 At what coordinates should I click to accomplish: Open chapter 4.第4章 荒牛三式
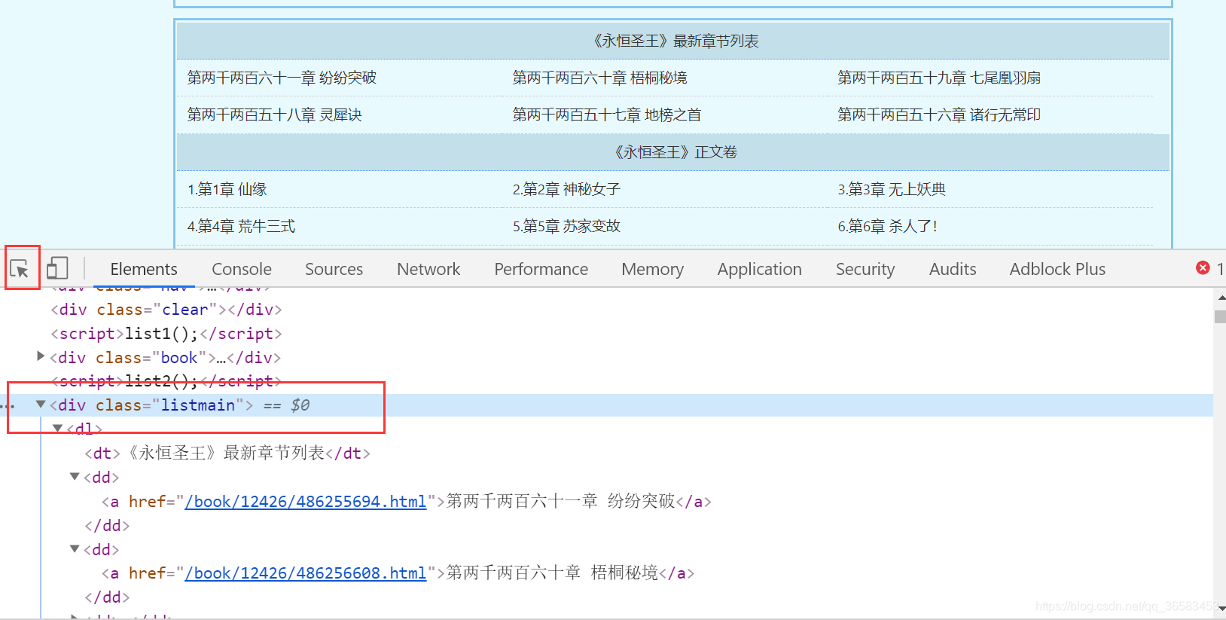click(x=241, y=226)
